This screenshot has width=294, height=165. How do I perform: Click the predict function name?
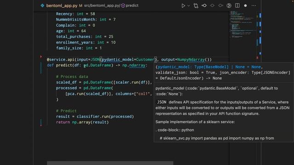click(64, 65)
